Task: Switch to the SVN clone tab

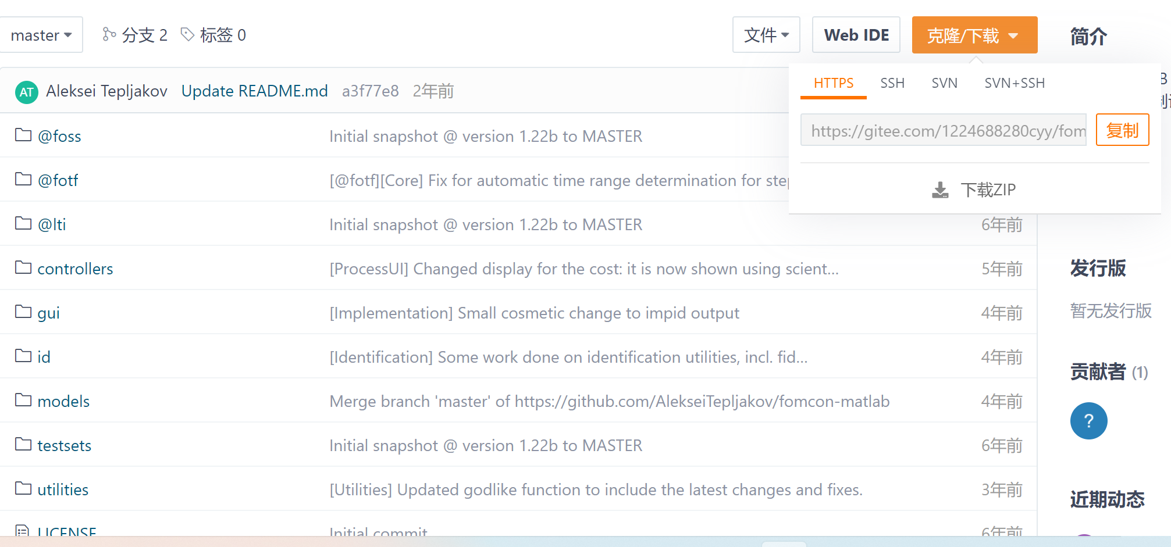Action: coord(944,83)
